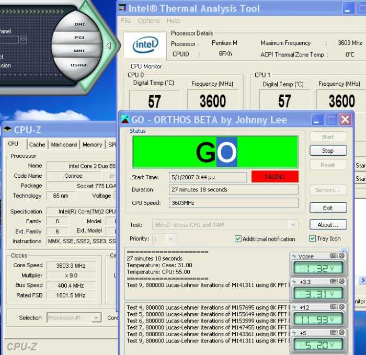The image size is (366, 355).
Task: Open the Processor selection dropdown in CPU-Z
Action: pos(96,318)
